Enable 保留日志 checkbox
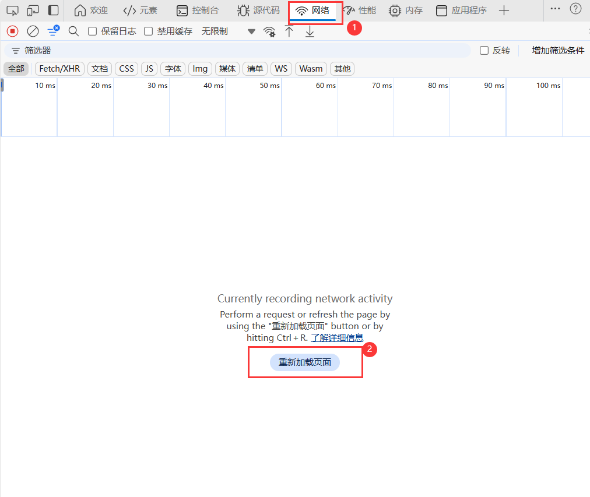 93,31
